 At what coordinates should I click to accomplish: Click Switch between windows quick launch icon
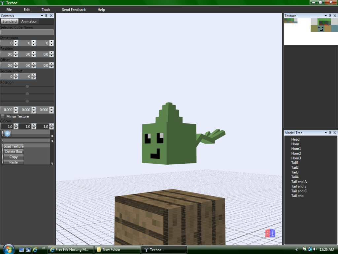(28, 250)
